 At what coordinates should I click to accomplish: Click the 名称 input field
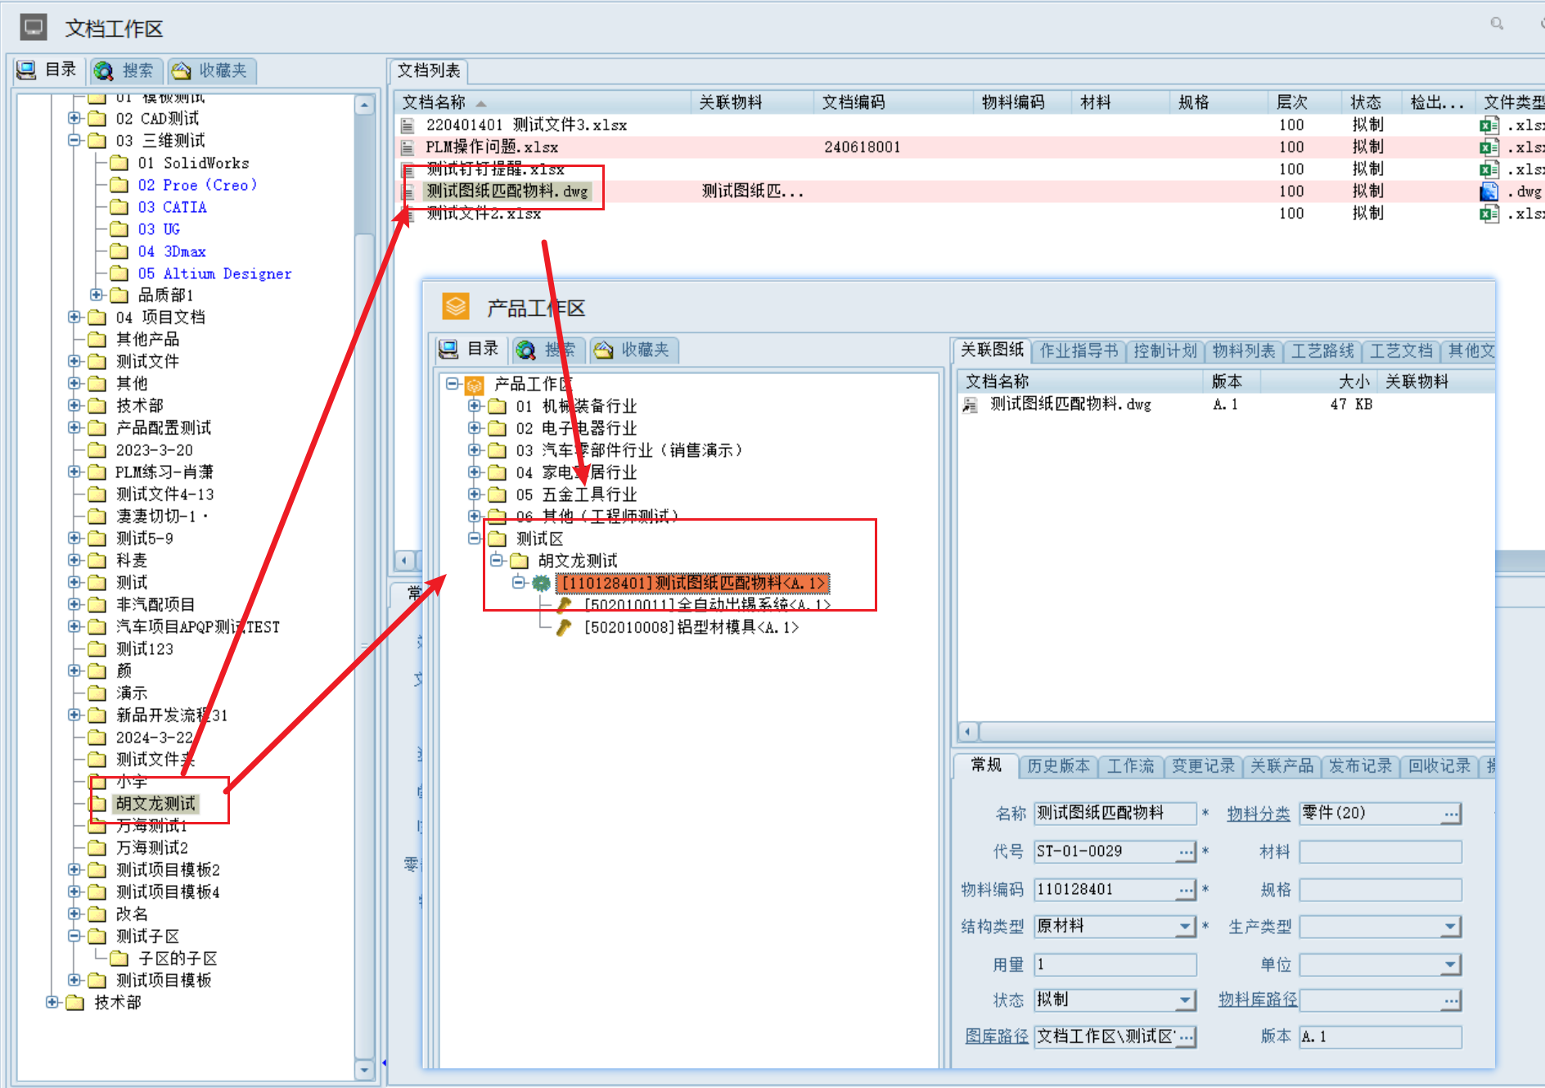tap(1115, 814)
